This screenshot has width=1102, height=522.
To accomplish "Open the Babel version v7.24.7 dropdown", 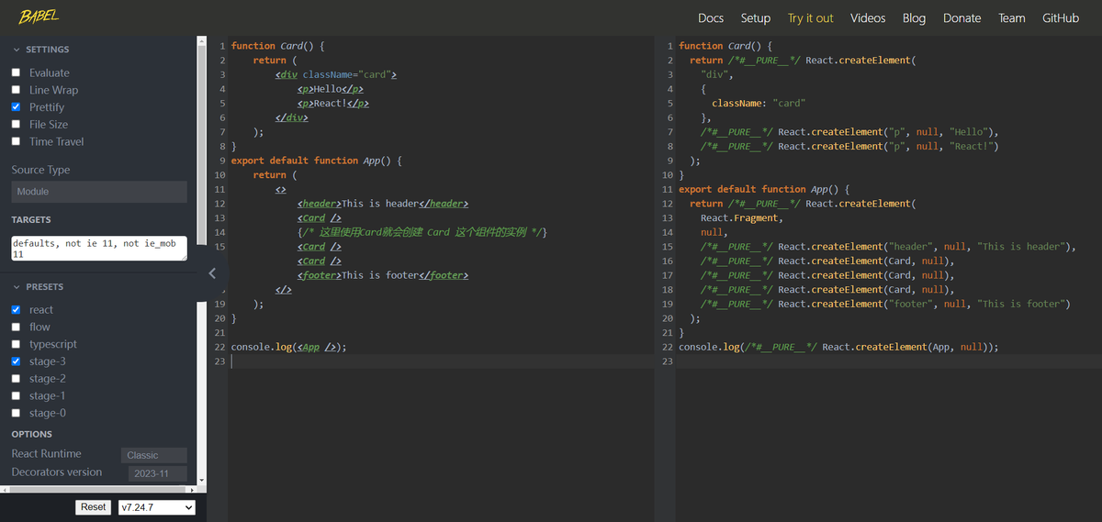I will pos(157,507).
